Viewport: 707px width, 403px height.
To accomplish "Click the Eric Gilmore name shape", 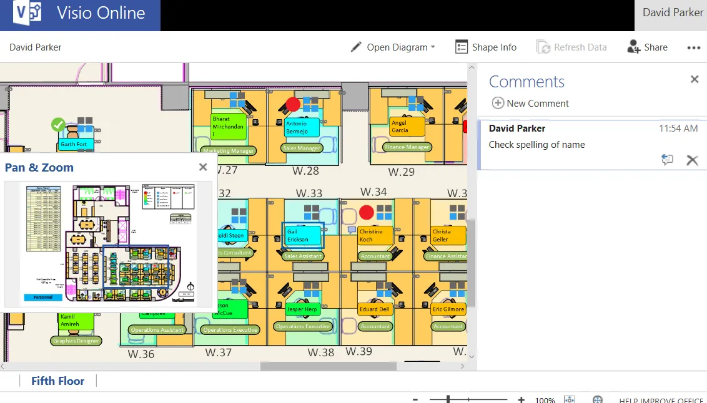I will coord(448,309).
